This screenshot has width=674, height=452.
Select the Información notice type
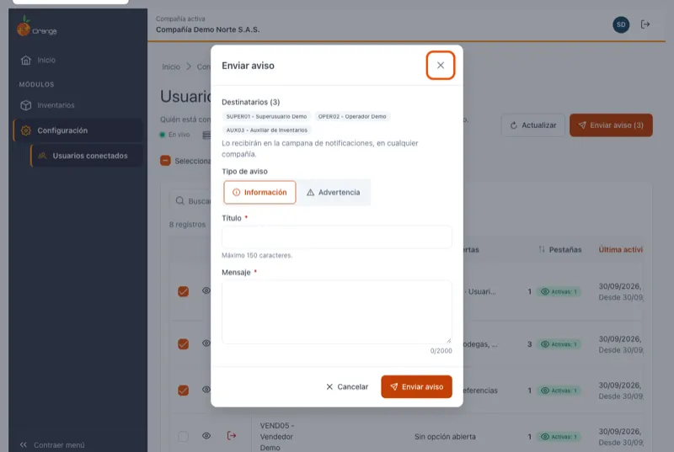pyautogui.click(x=259, y=192)
